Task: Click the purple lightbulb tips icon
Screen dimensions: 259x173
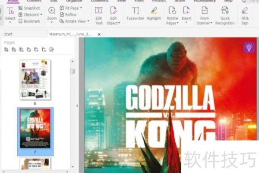Action: pos(249,48)
